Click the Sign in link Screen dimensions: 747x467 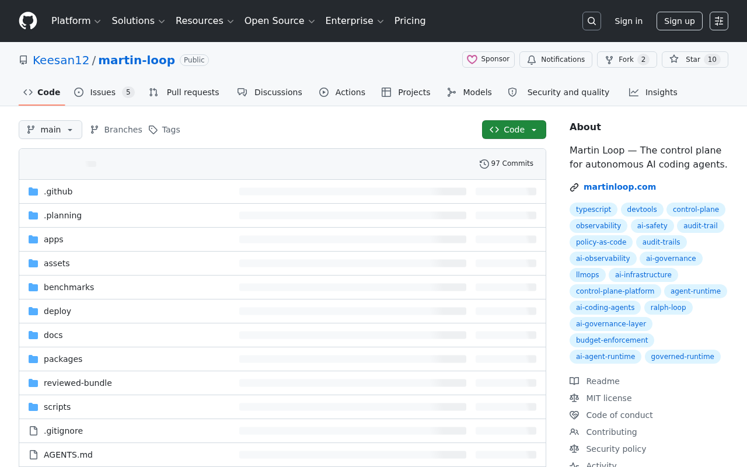(629, 21)
